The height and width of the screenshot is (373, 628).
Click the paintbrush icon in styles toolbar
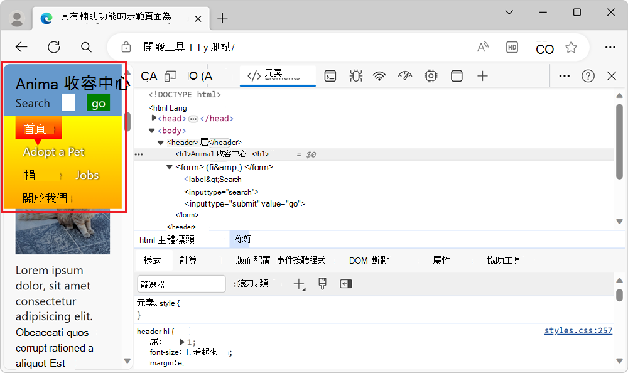tap(322, 284)
